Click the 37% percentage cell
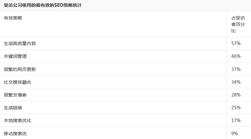Viewport: 251px width, 139px height. (x=236, y=69)
